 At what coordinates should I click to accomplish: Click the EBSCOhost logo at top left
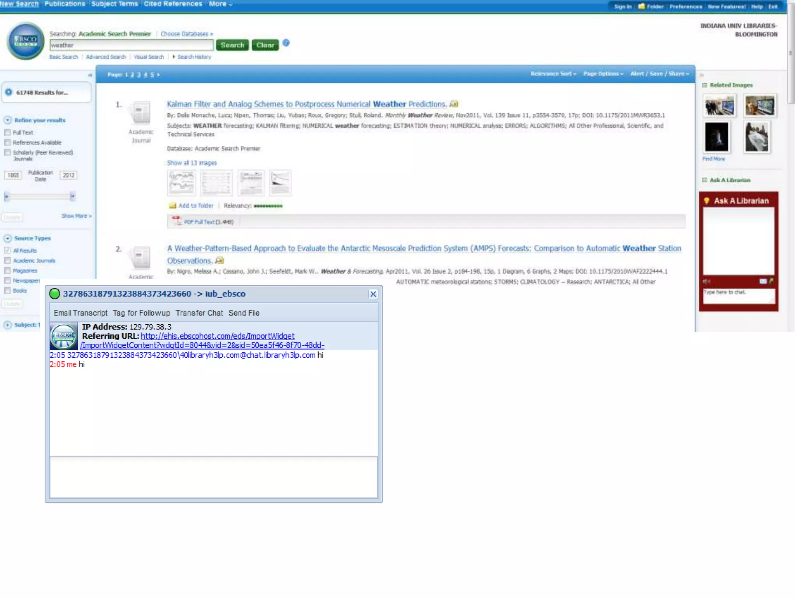coord(26,41)
